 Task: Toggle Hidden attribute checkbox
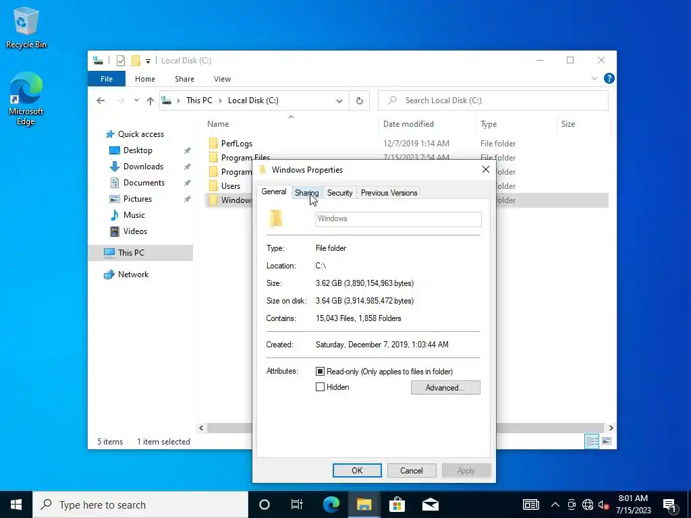(x=321, y=387)
